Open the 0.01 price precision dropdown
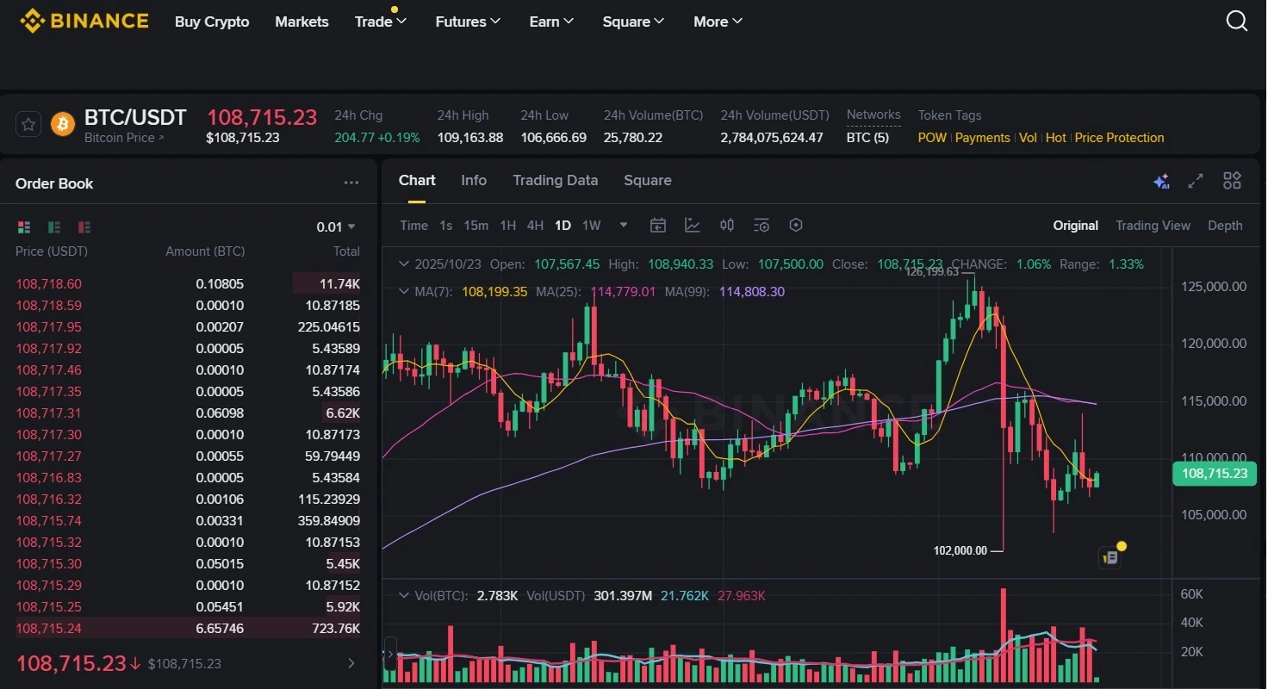This screenshot has height=689, width=1268. [x=336, y=227]
